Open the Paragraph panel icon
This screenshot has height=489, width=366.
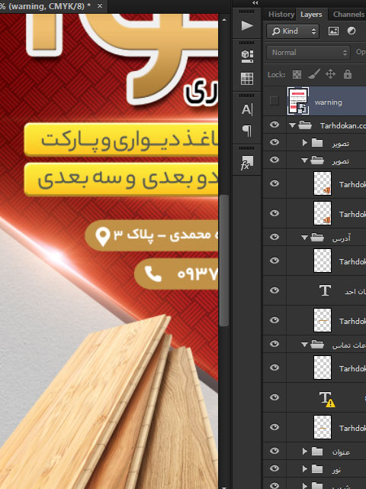coord(247,131)
